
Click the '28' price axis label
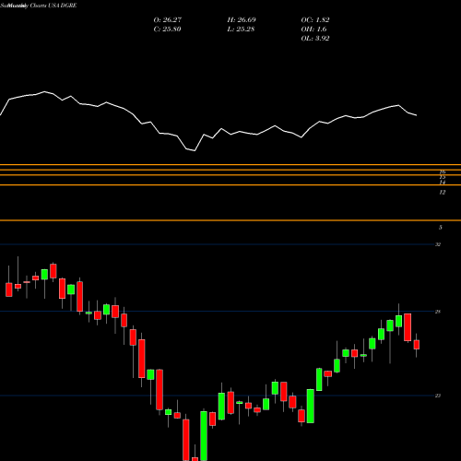(x=438, y=312)
